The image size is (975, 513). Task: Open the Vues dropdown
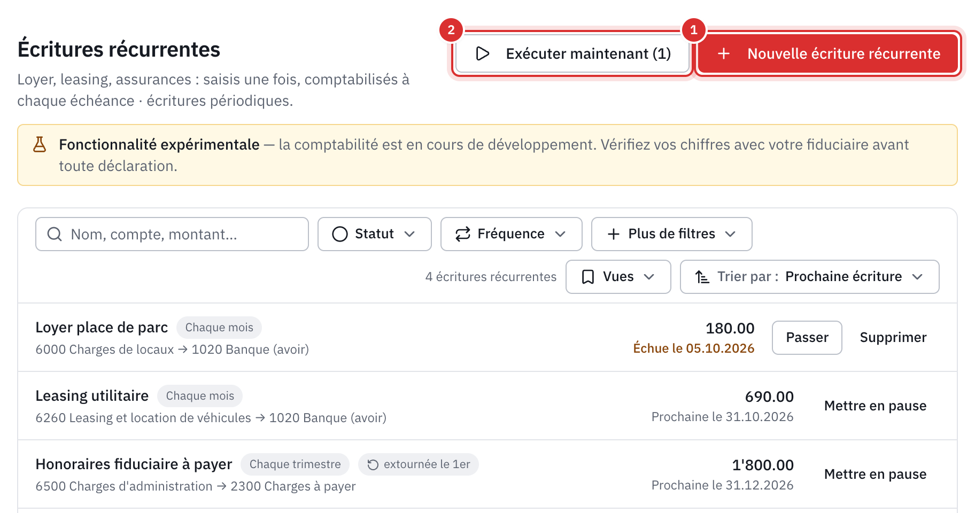[x=618, y=277]
